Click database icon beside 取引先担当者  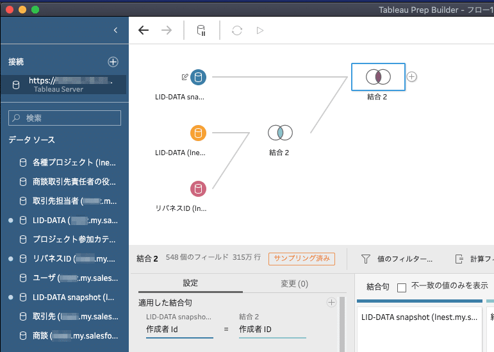(23, 201)
